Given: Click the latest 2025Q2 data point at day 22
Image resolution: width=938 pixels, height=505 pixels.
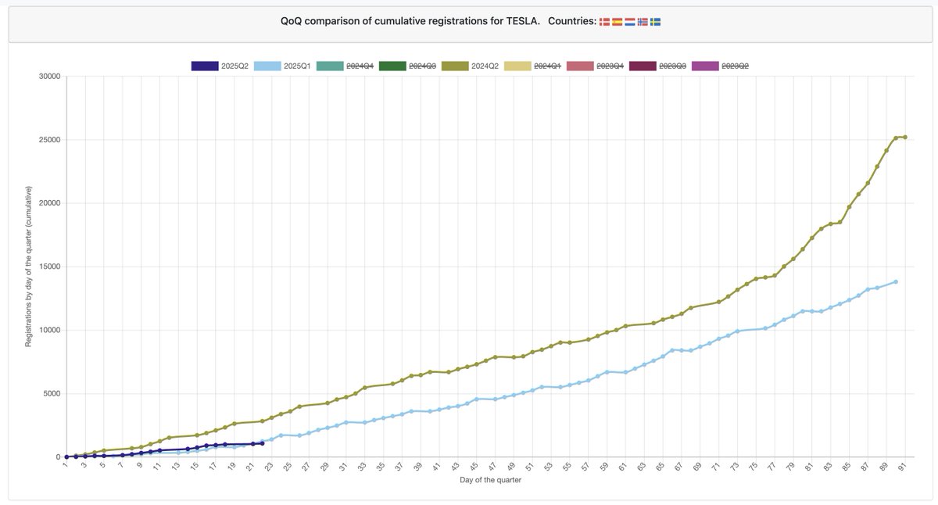Looking at the screenshot, I should (262, 443).
